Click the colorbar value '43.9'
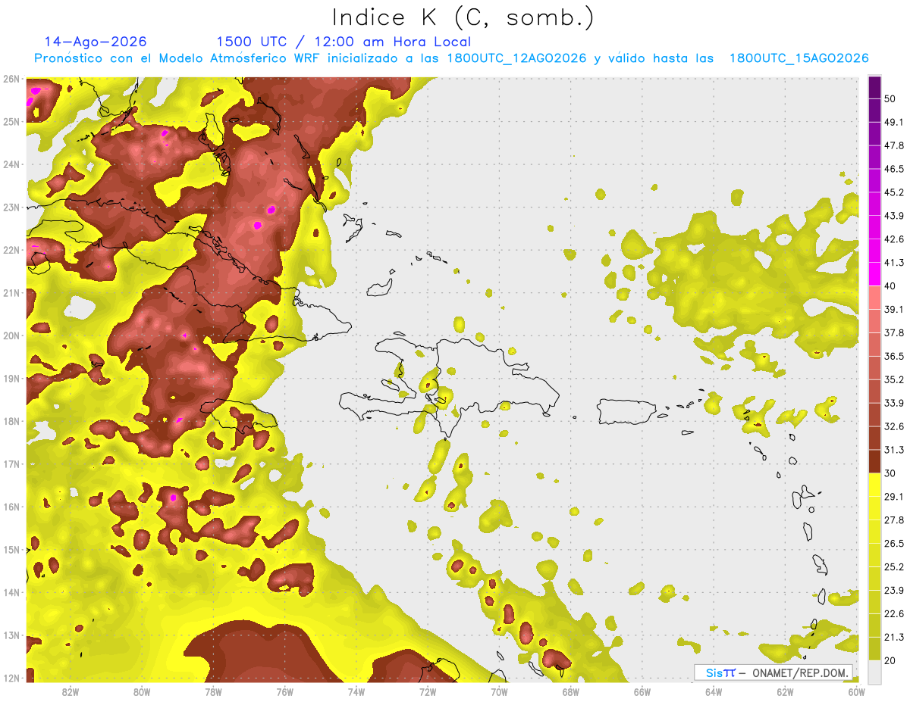Viewport: 910px width, 702px height. click(894, 216)
